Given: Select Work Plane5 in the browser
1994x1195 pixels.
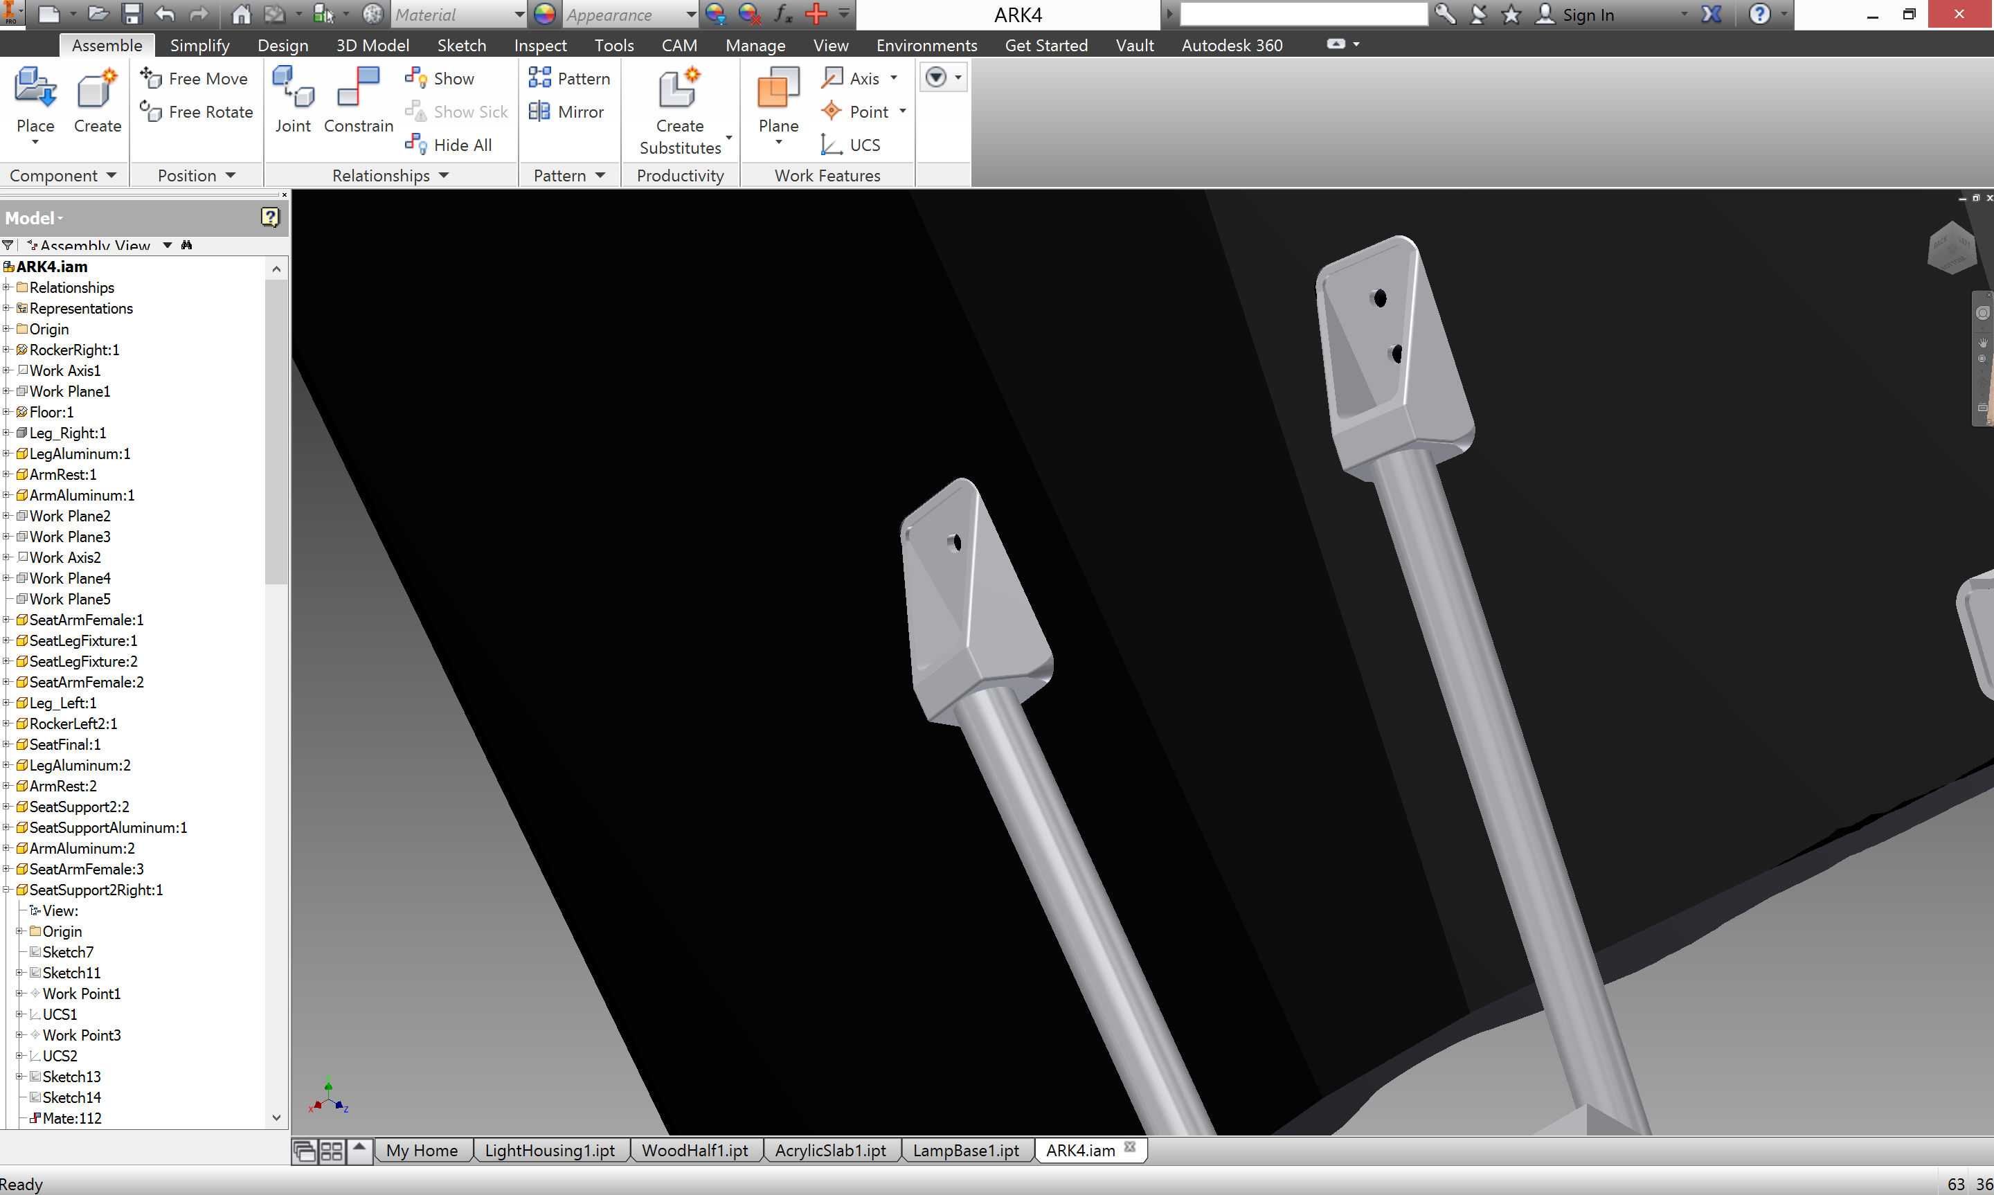Looking at the screenshot, I should click(x=70, y=598).
